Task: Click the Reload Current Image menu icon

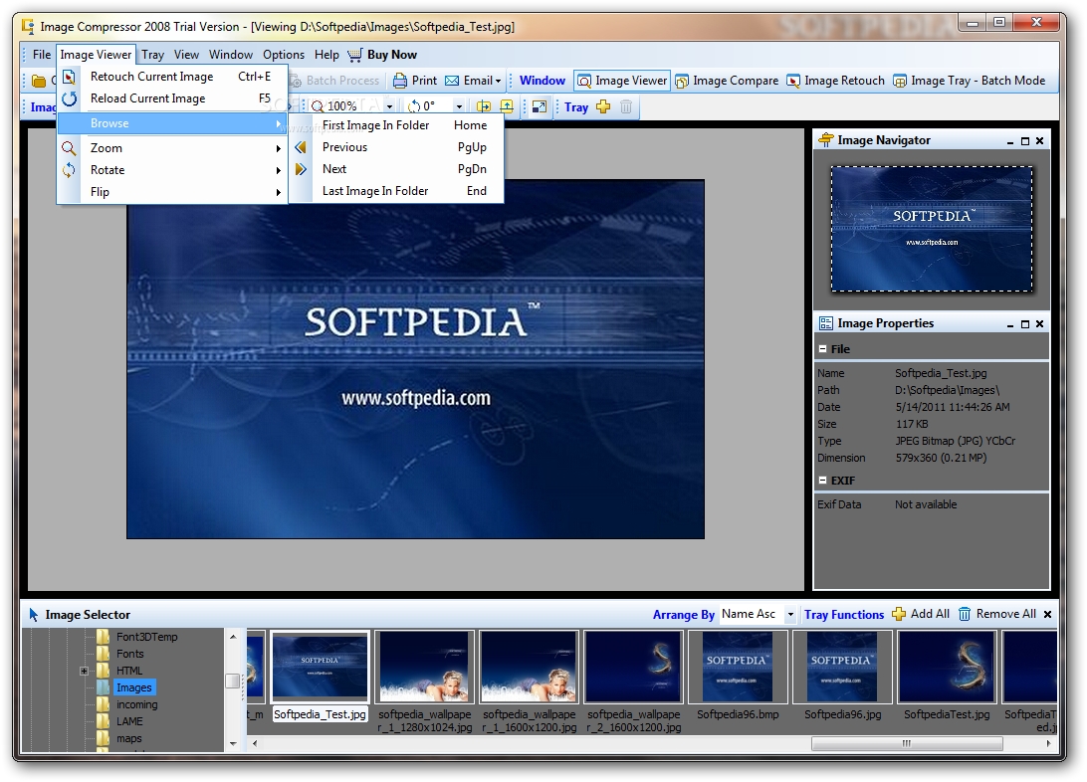Action: [70, 99]
